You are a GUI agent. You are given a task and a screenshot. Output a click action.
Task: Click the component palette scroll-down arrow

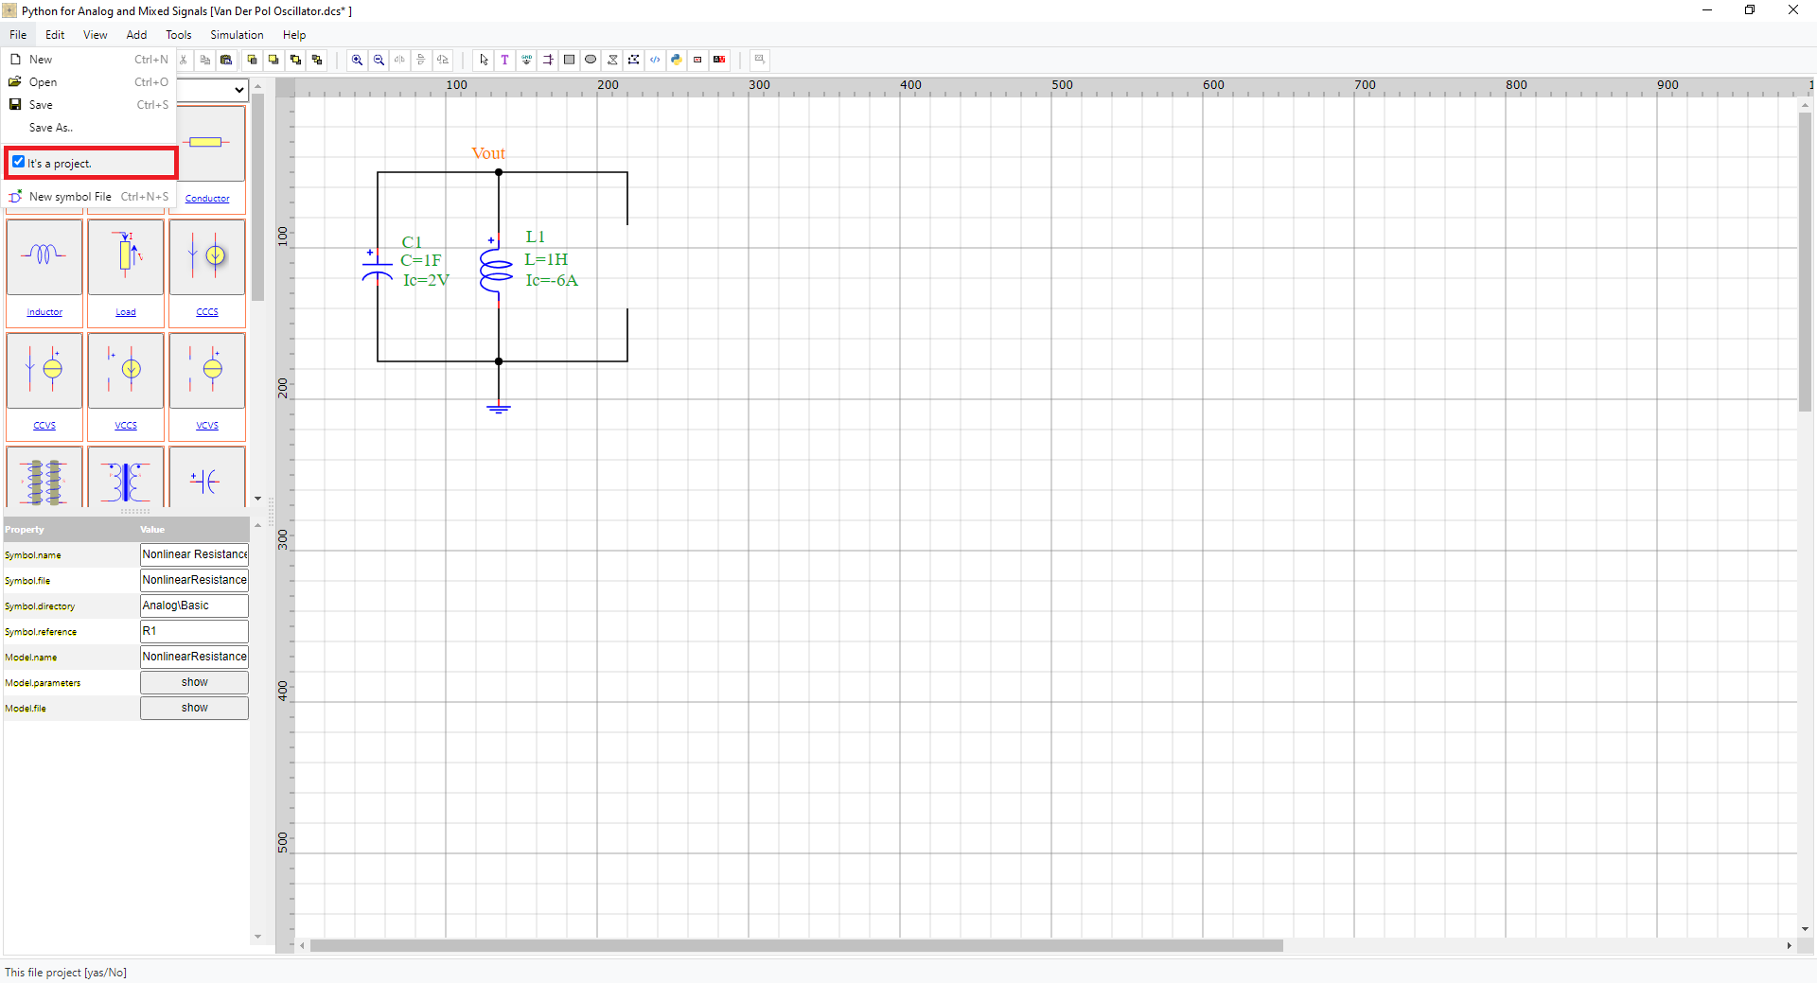(257, 499)
